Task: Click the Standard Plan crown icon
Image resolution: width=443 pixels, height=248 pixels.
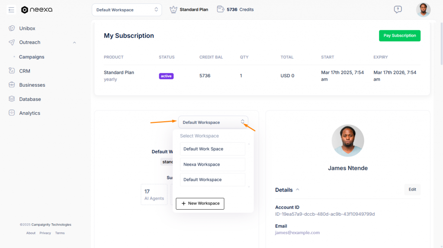Action: [x=173, y=9]
